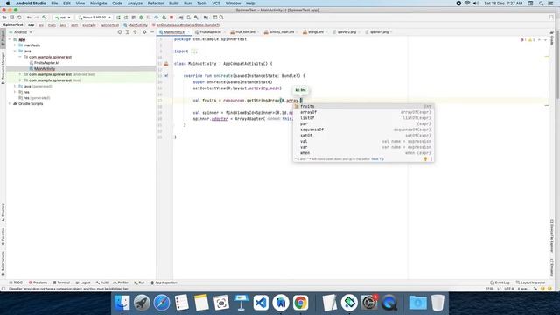Open the app run configuration dropdown
Viewport: 560px width, 315px height.
pos(62,17)
